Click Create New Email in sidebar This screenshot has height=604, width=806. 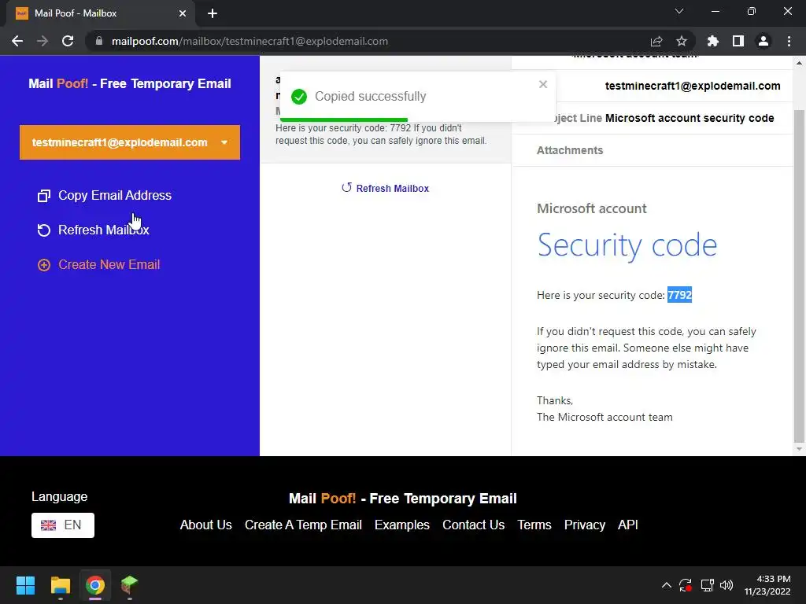[109, 264]
